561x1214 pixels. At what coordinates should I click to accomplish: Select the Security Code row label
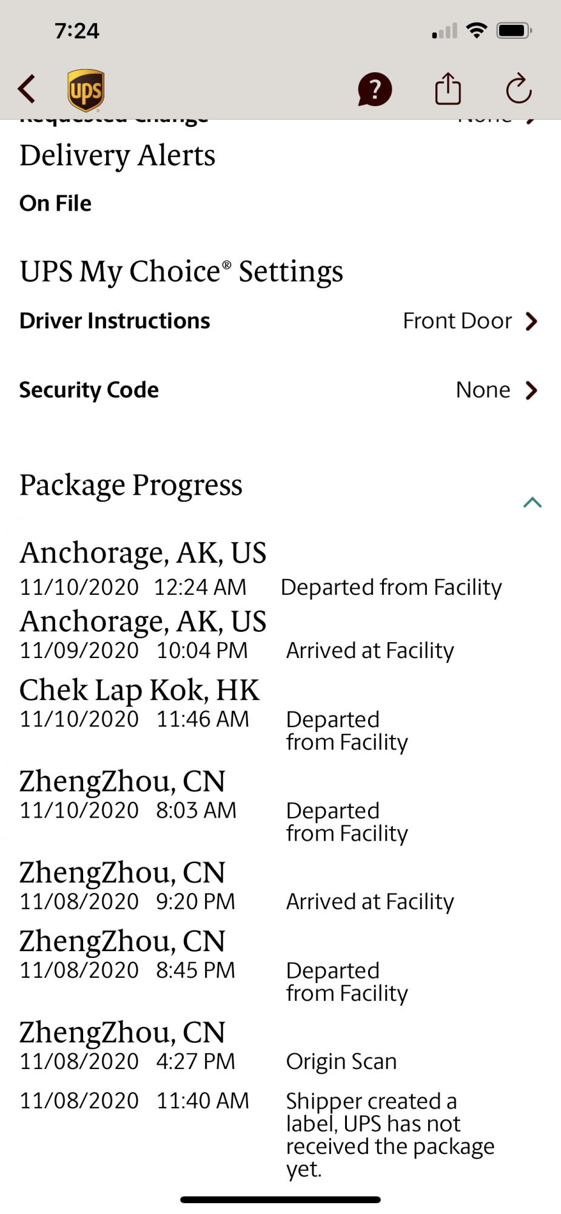click(x=89, y=390)
